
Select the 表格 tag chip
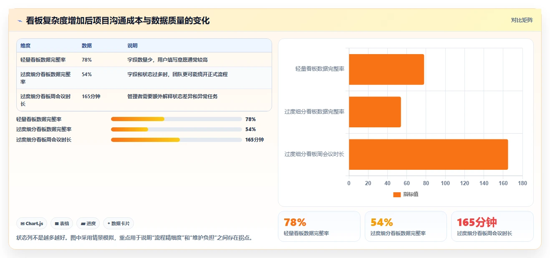[x=62, y=223]
